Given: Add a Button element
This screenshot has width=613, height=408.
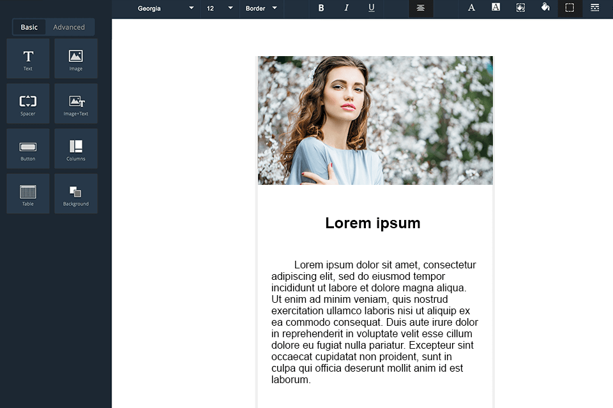Looking at the screenshot, I should click(x=28, y=149).
